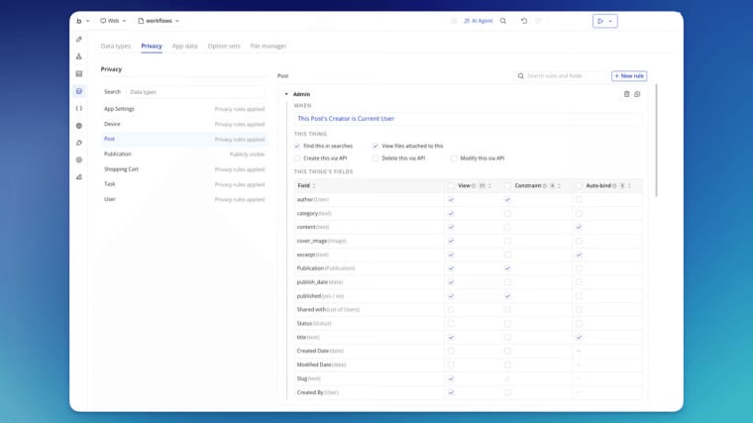Click the Data types search field

(195, 92)
